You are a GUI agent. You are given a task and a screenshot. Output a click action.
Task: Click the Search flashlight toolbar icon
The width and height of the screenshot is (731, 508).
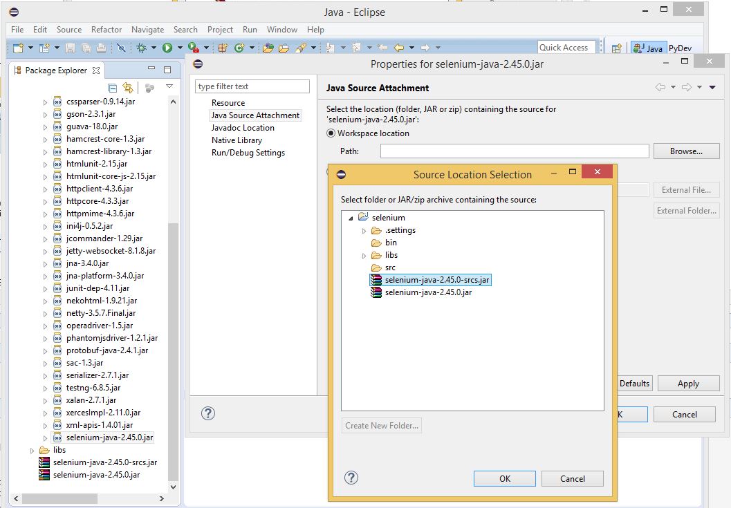coord(301,48)
